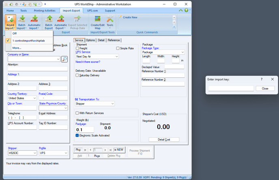This screenshot has height=180, width=279.
Task: Open the Batch Import tool
Action: coord(21,22)
